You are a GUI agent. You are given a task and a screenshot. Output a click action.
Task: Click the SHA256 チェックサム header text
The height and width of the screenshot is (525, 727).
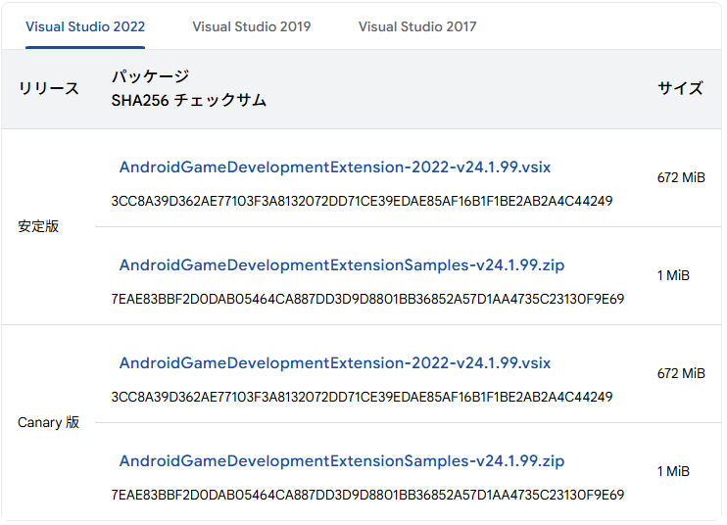pyautogui.click(x=189, y=100)
